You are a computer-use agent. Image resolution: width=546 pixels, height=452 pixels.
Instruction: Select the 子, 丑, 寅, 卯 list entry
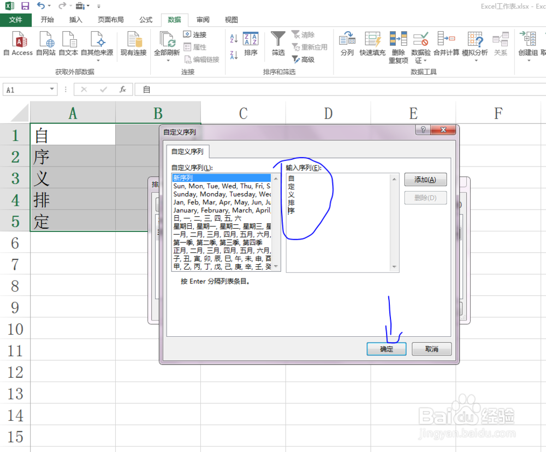222,258
